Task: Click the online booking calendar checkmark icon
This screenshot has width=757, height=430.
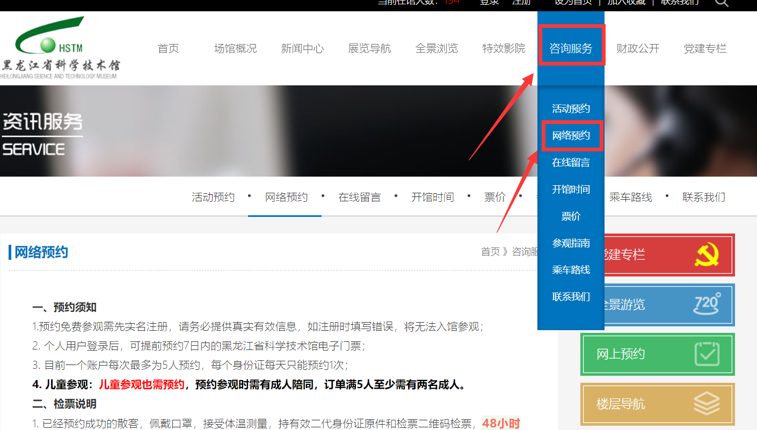Action: click(x=707, y=354)
